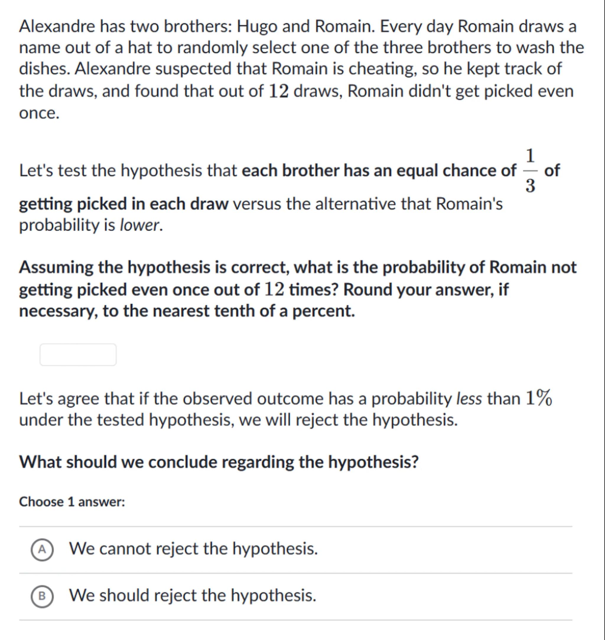Screen dimensions: 605x640
Task: Choose "We should reject the hypothesis." option text
Action: pos(193,595)
